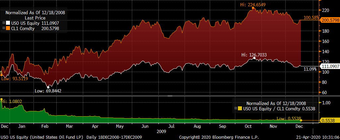Click the 'Daily 18DEC2008-17DEC2009' date range text
This screenshot has height=140, width=340.
(115, 137)
